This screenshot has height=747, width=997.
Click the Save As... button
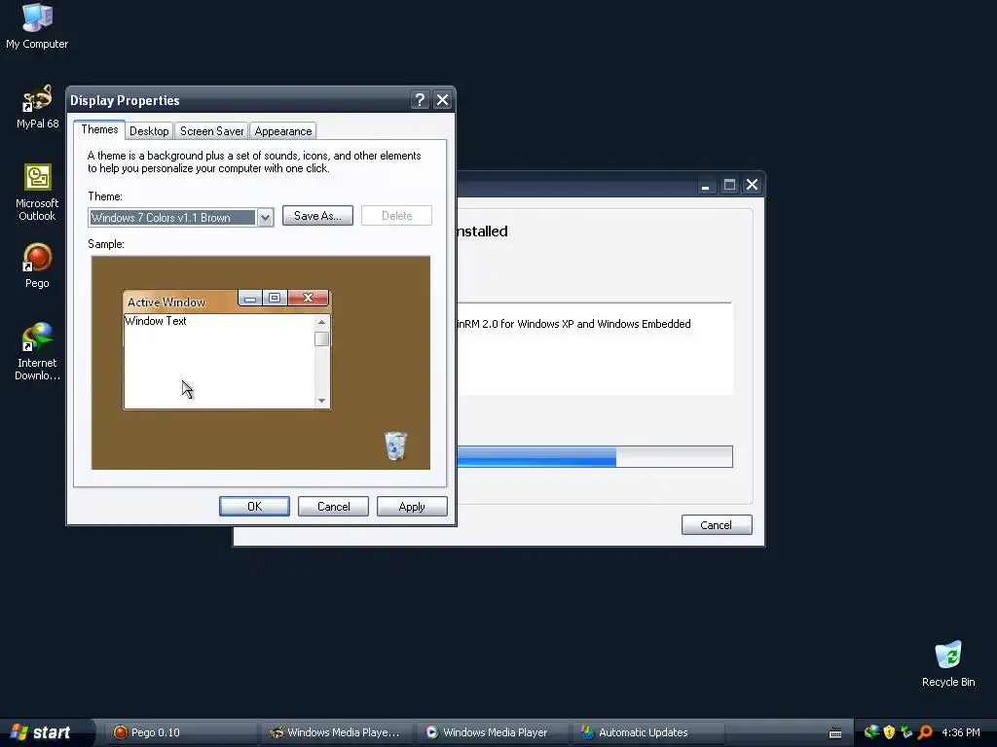[x=317, y=216]
